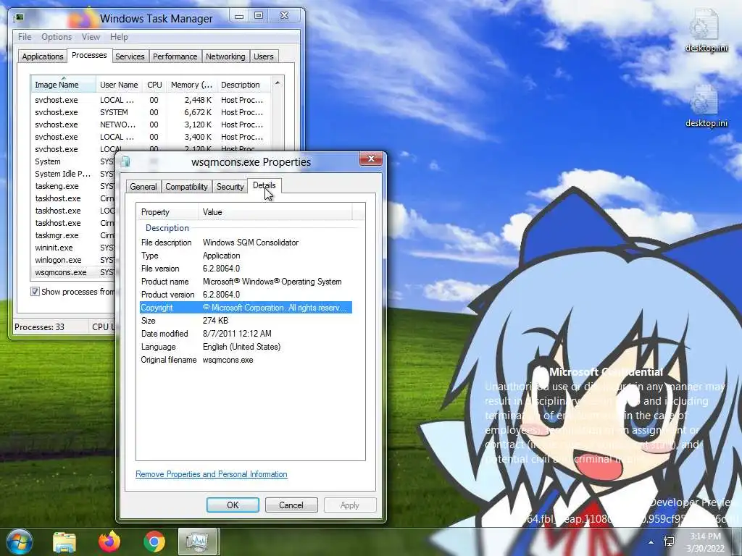Select the taskeng.exe process row

(x=74, y=186)
